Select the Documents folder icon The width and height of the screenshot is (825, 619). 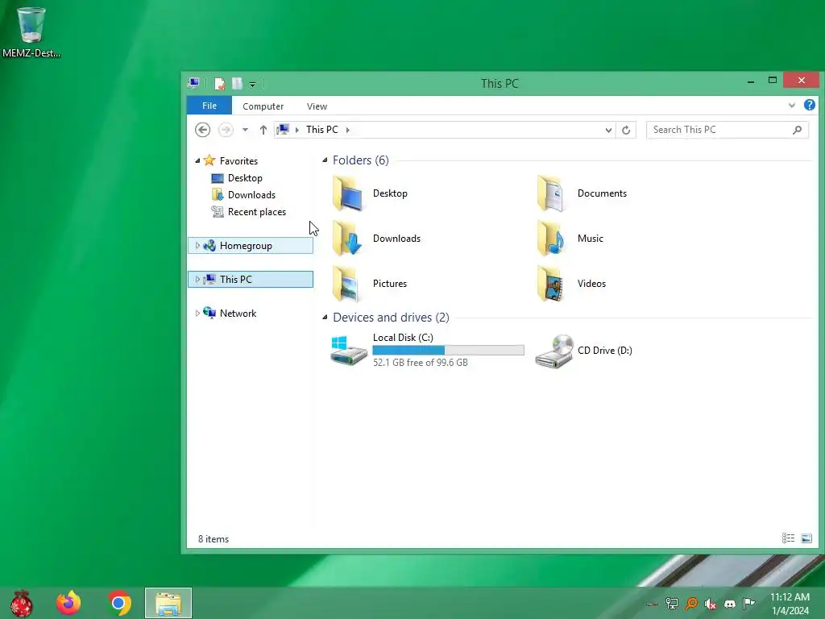pos(551,193)
